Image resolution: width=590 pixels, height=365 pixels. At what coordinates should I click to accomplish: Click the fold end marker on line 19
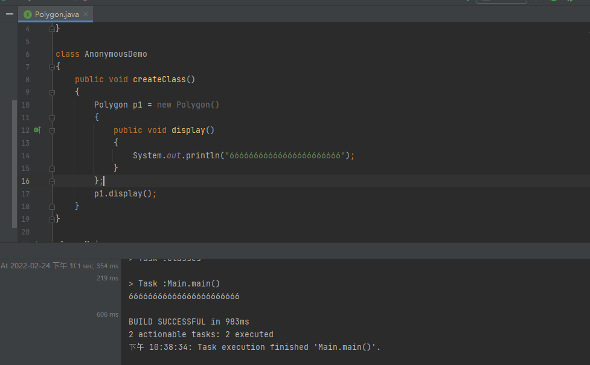pyautogui.click(x=53, y=219)
